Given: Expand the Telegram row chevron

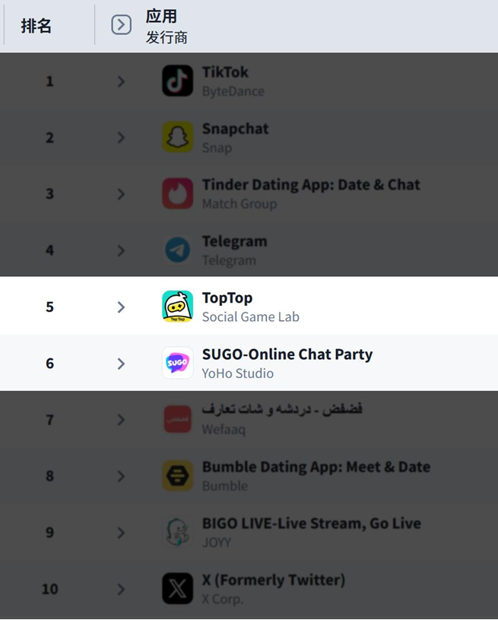Looking at the screenshot, I should point(121,250).
